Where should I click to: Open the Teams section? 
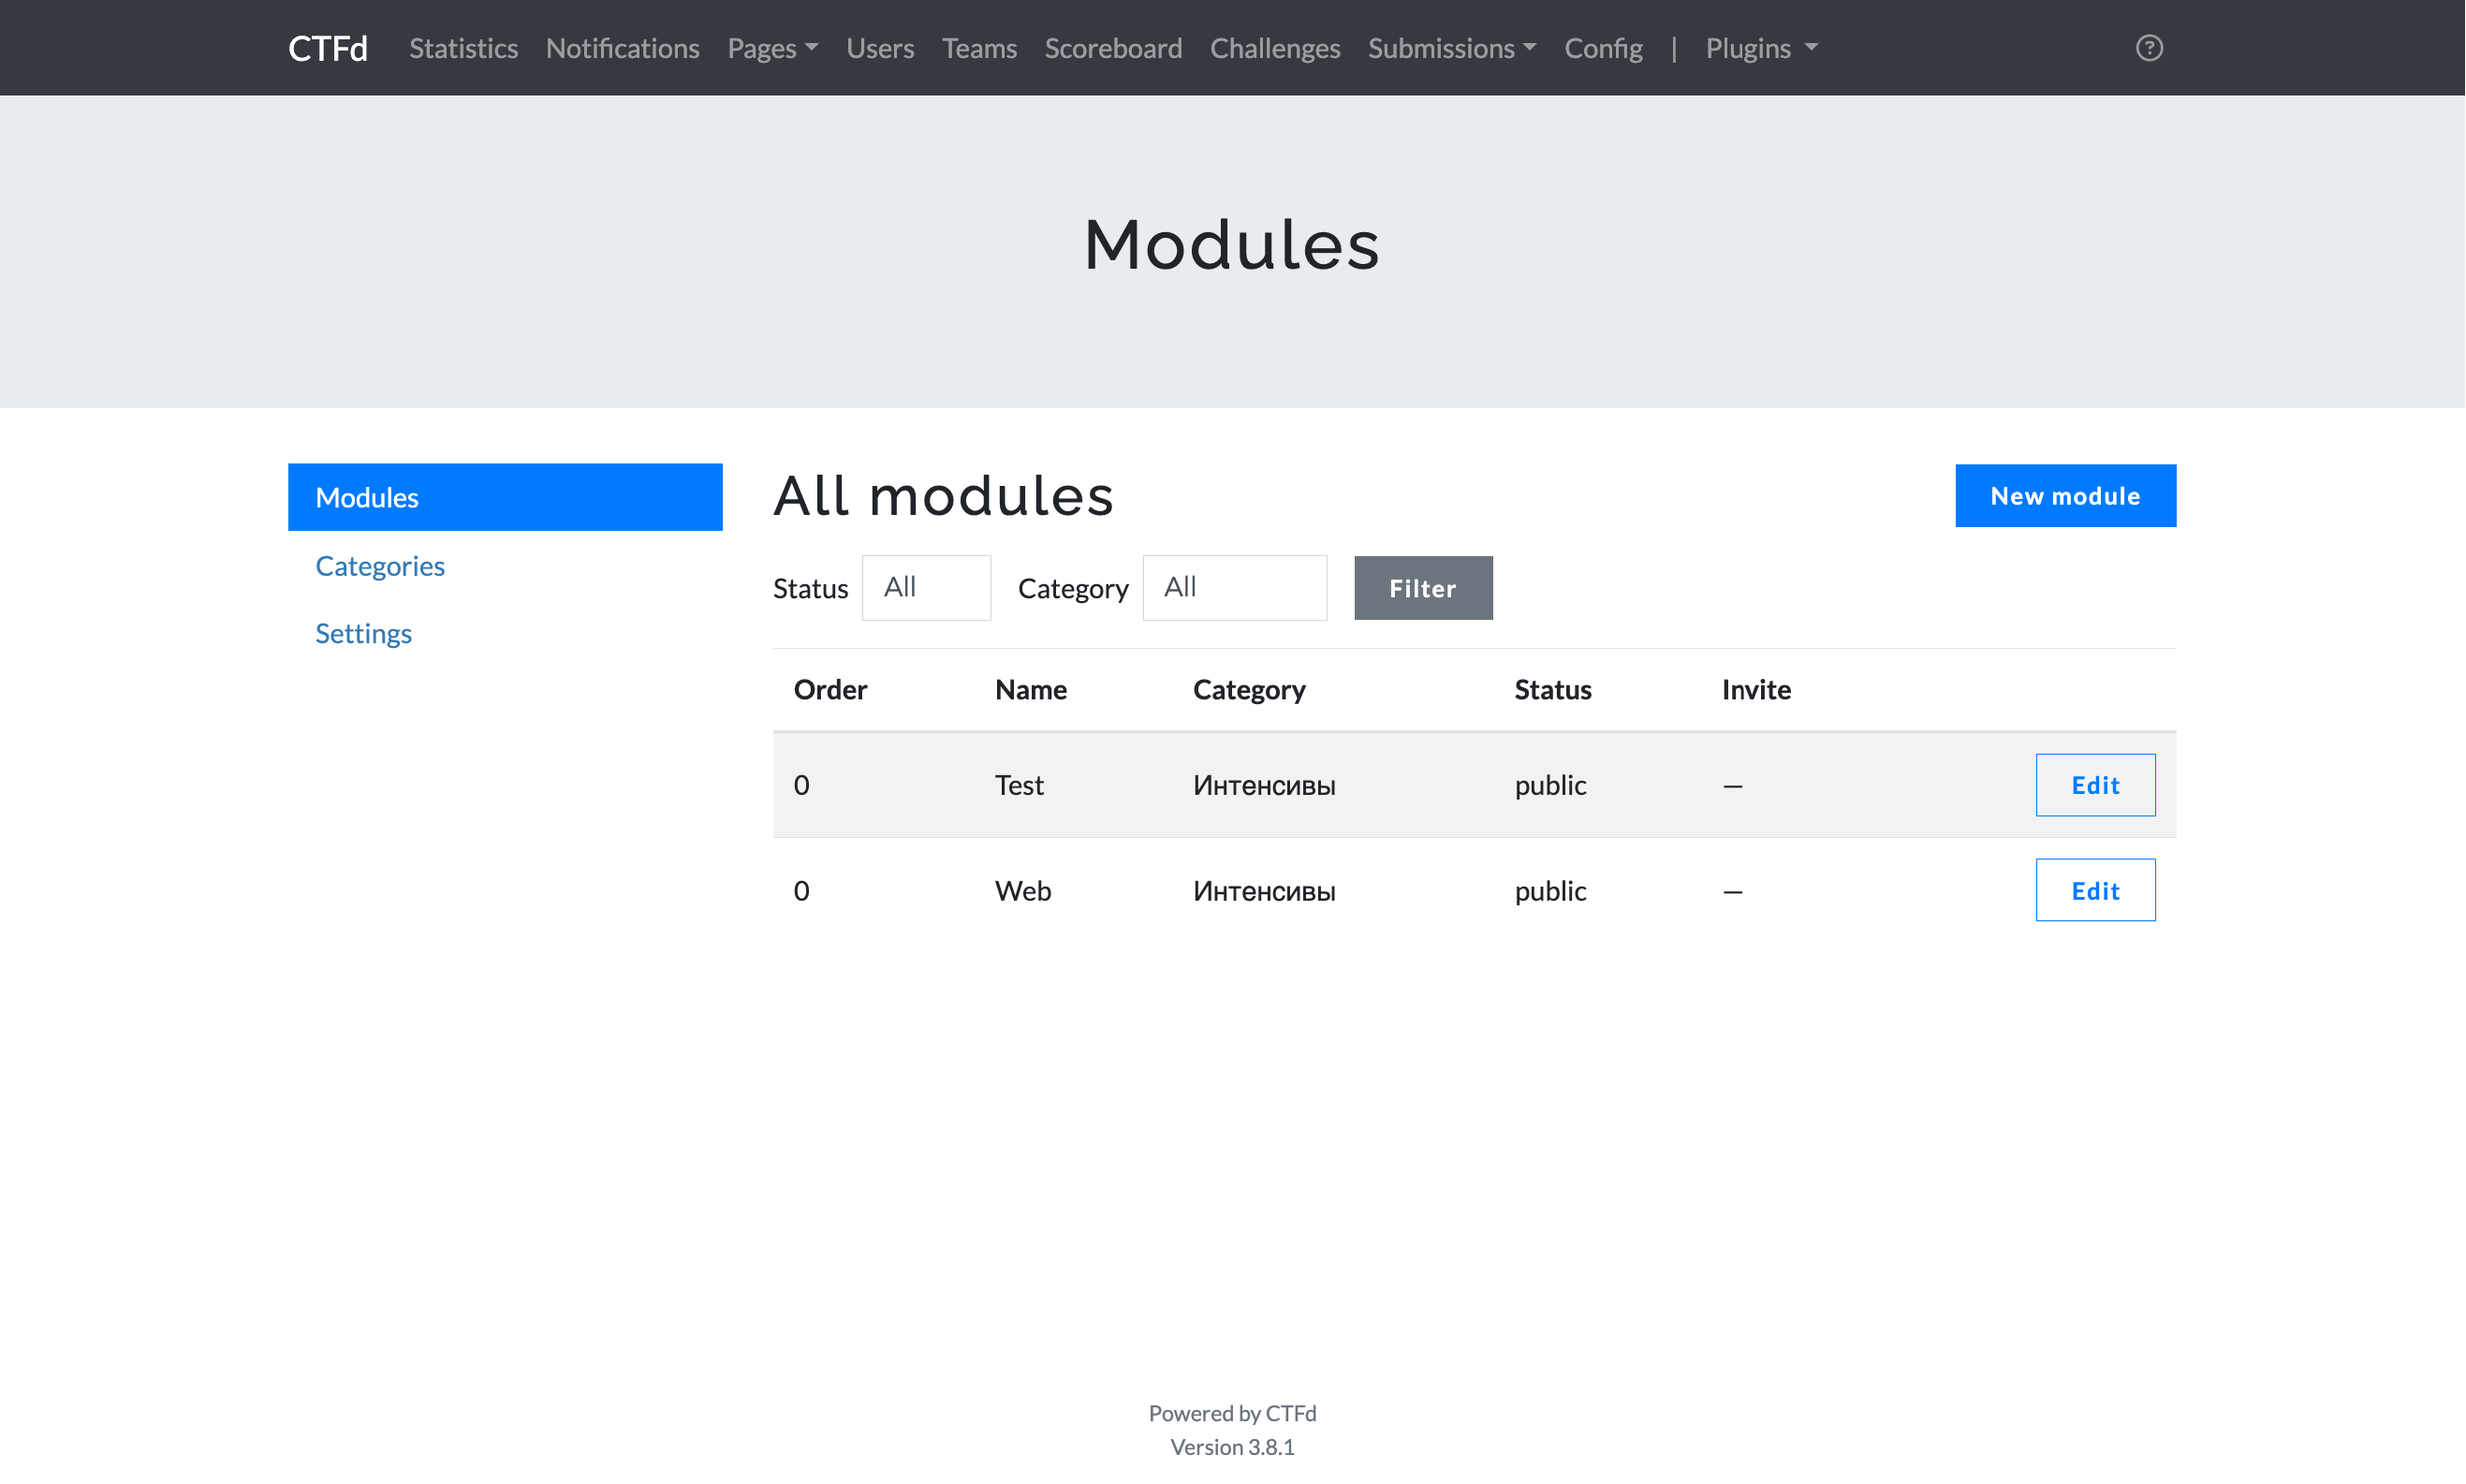pos(978,48)
